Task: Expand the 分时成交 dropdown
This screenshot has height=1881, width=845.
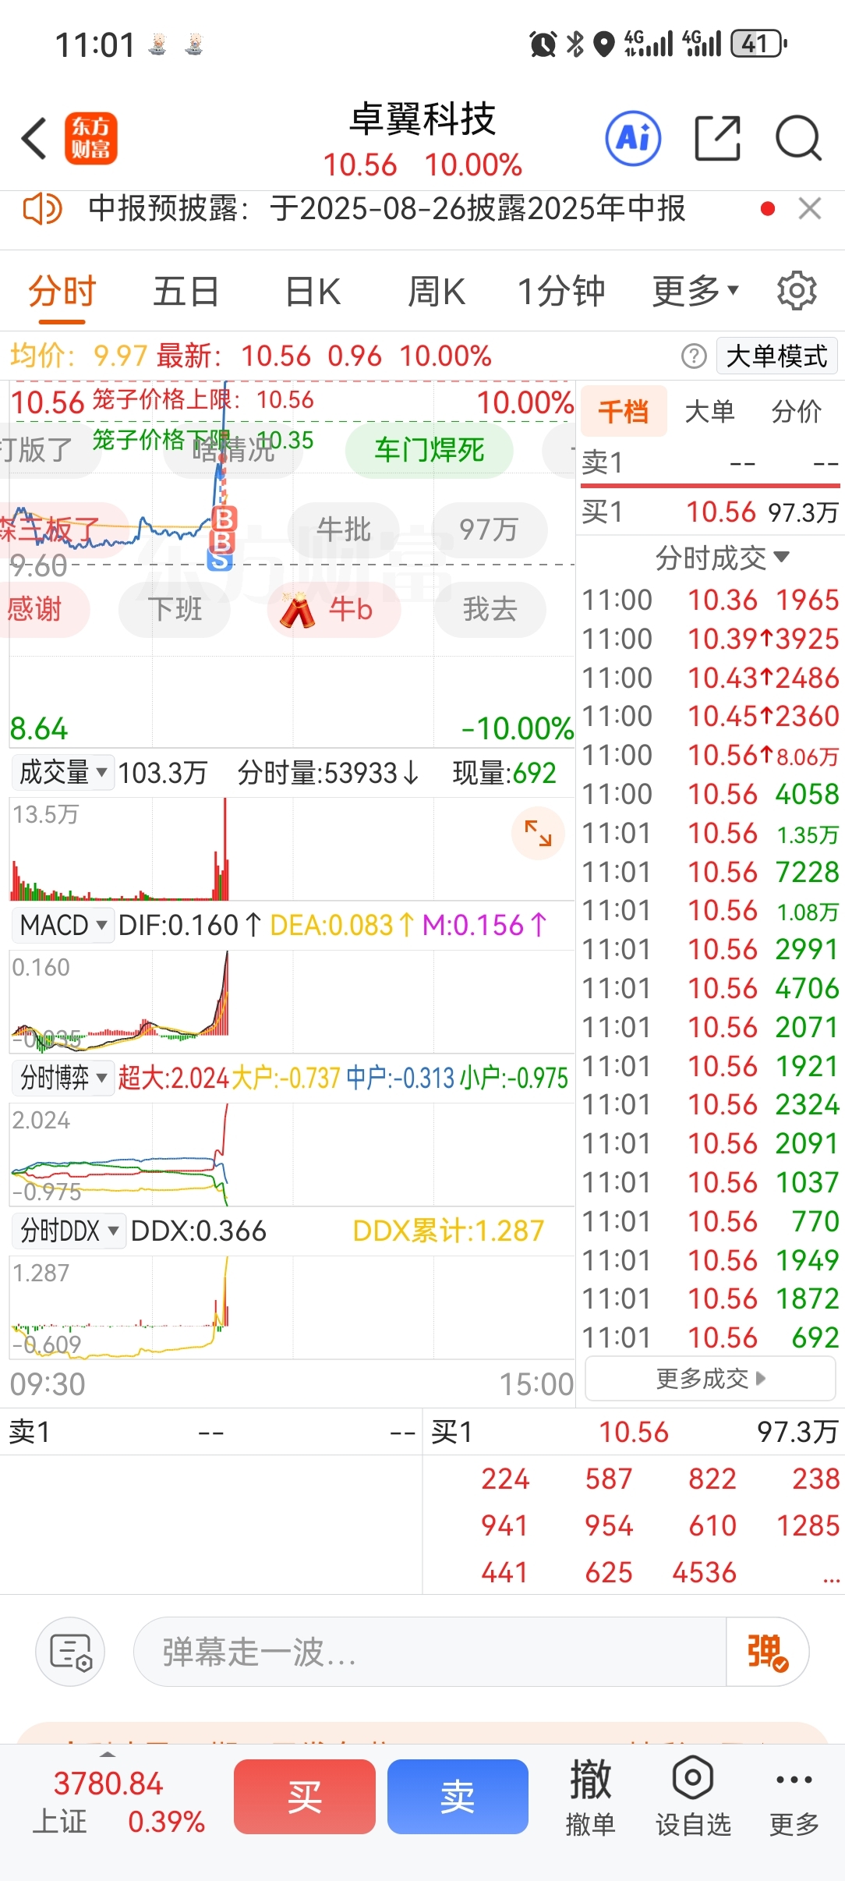Action: [x=722, y=558]
